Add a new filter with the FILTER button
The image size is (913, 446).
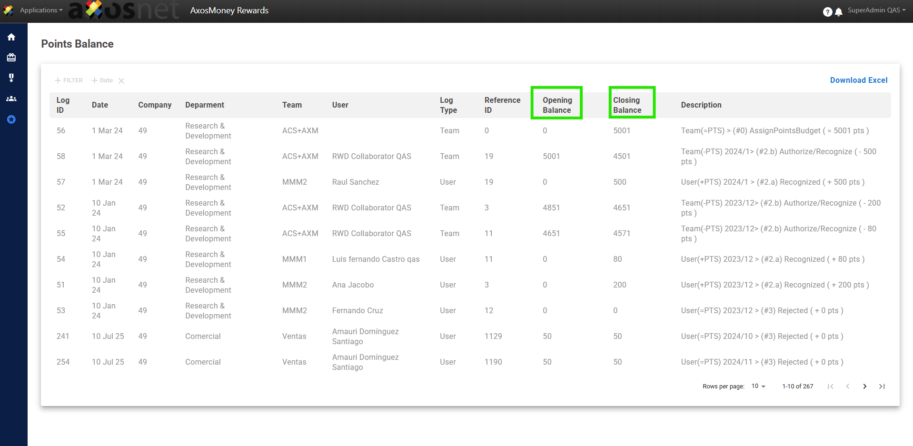[x=69, y=80]
